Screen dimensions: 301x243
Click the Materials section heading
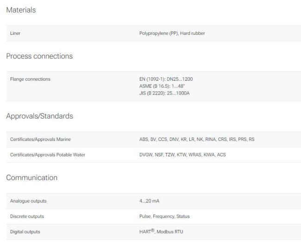(x=21, y=10)
